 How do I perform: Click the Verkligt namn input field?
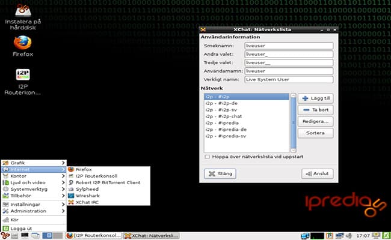pos(289,80)
